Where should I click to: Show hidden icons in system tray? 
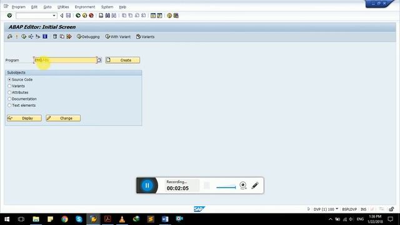[331, 219]
